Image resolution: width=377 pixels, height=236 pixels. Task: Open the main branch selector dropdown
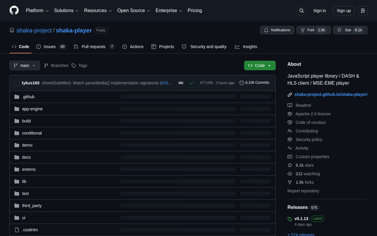click(25, 65)
